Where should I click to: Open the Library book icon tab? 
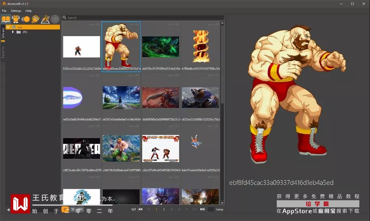pos(6,19)
